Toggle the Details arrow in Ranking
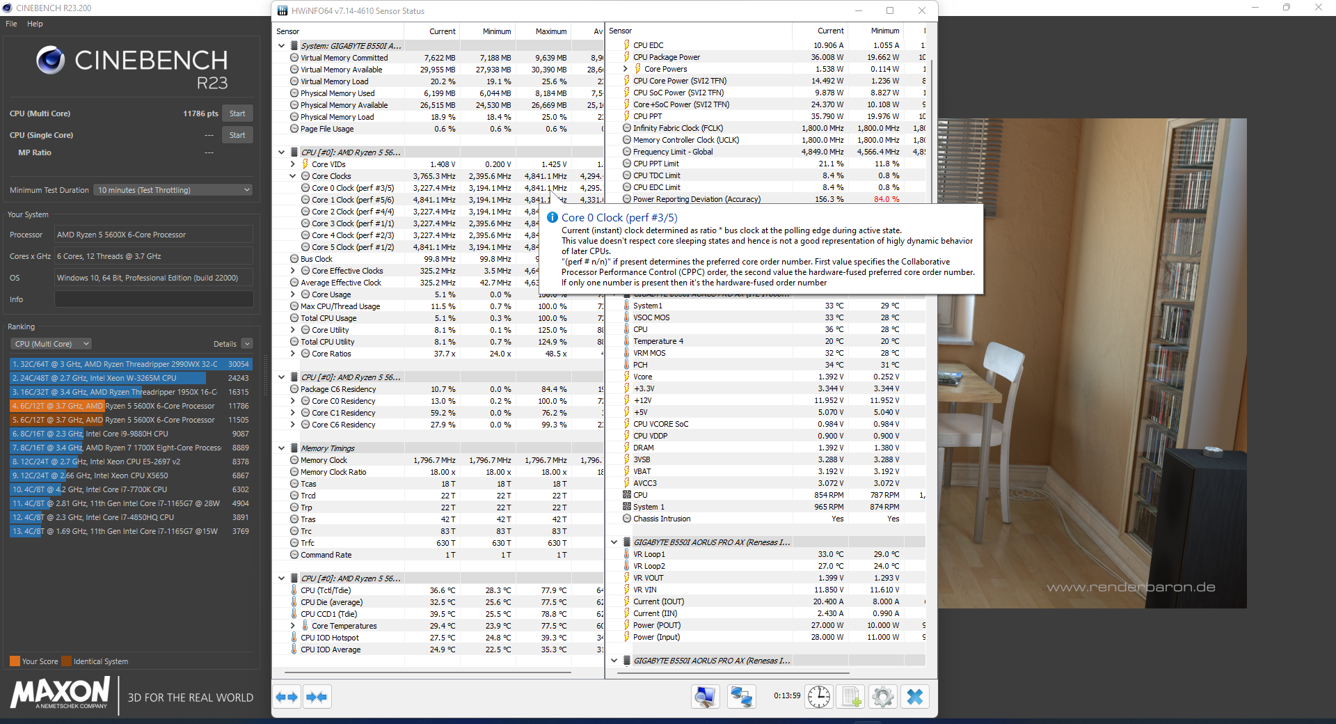 click(247, 344)
